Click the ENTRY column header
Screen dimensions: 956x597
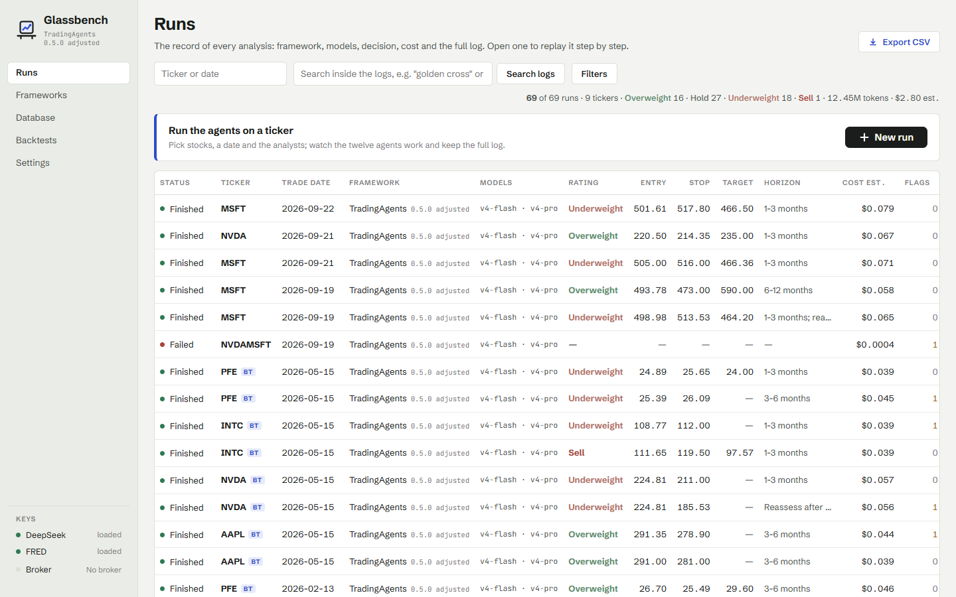(x=653, y=182)
